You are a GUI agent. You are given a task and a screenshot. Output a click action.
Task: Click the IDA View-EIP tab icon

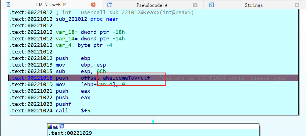click(x=8, y=5)
